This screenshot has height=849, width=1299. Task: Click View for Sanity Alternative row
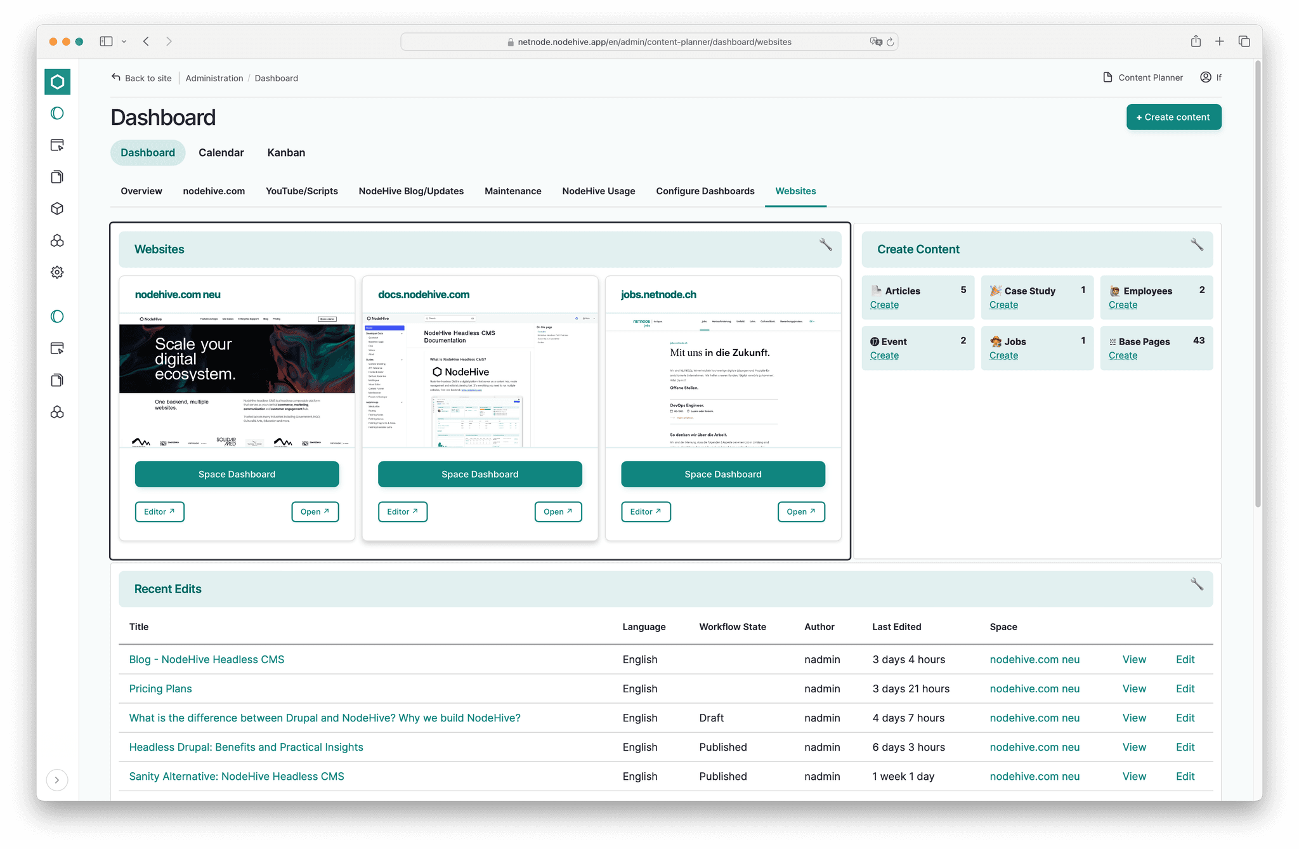coord(1134,777)
